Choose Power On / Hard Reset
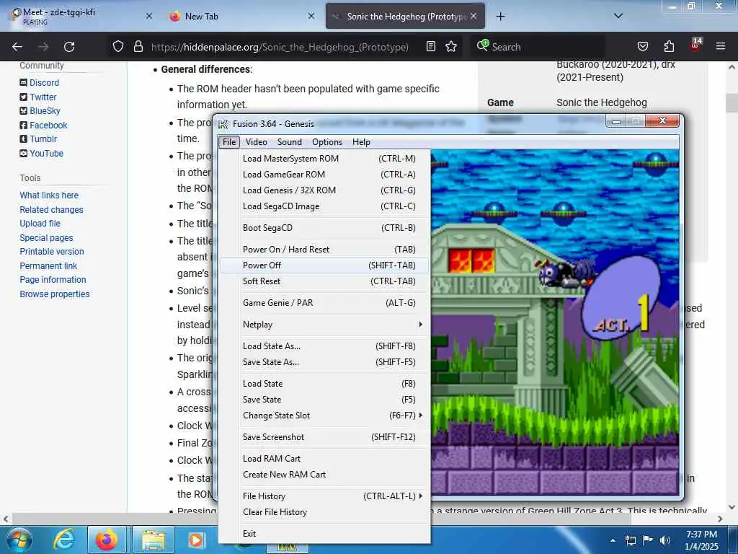The width and height of the screenshot is (738, 554). click(x=324, y=249)
